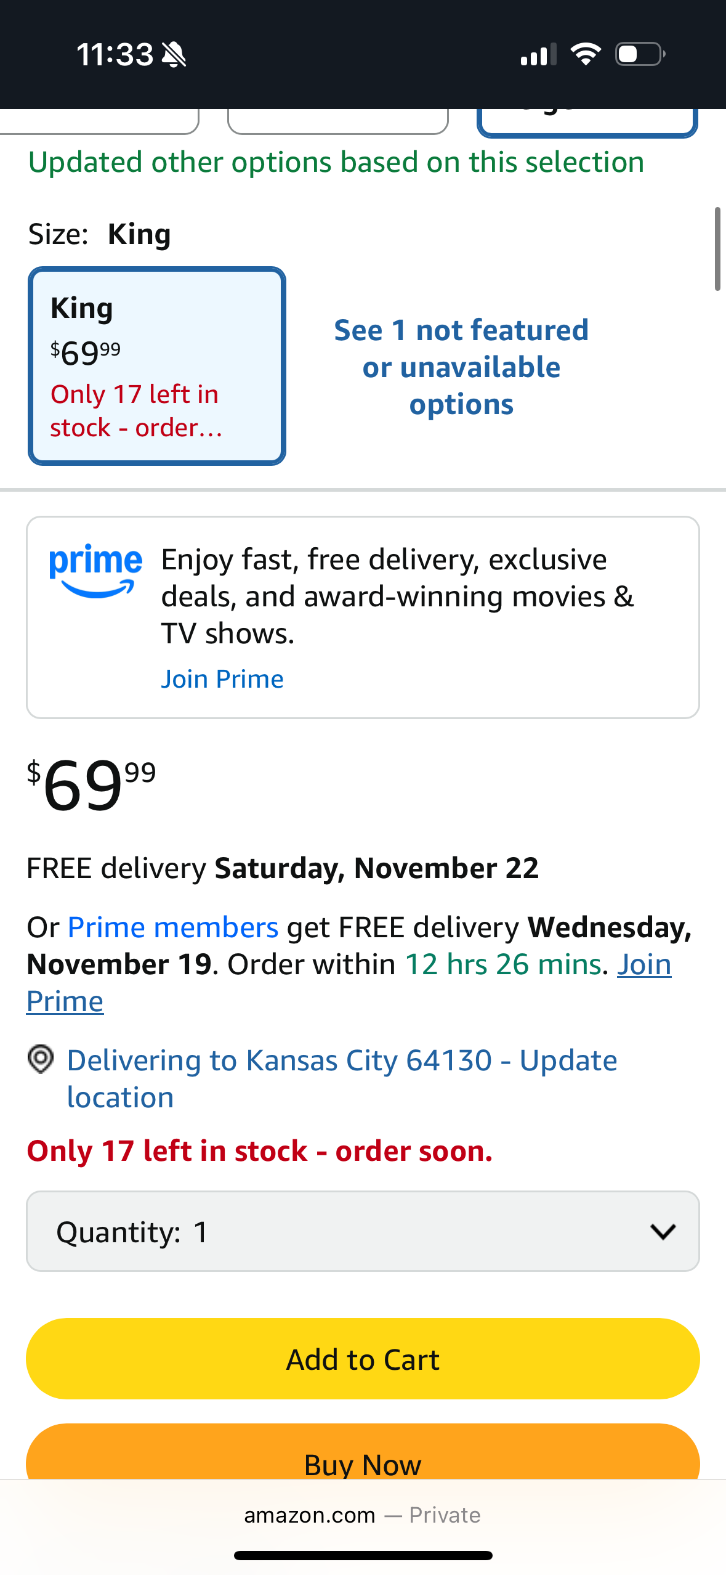Screen dimensions: 726x1575
Task: Tap the delivery location pin icon
Action: [x=41, y=1060]
